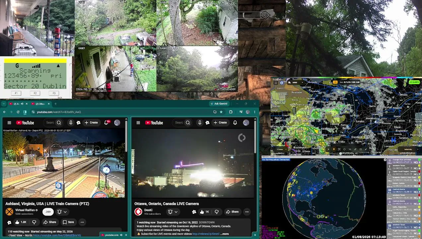Viewport: 422px width, 239px height.
Task: Open Chrome tab search dropdown arrow
Action: [x=4, y=104]
